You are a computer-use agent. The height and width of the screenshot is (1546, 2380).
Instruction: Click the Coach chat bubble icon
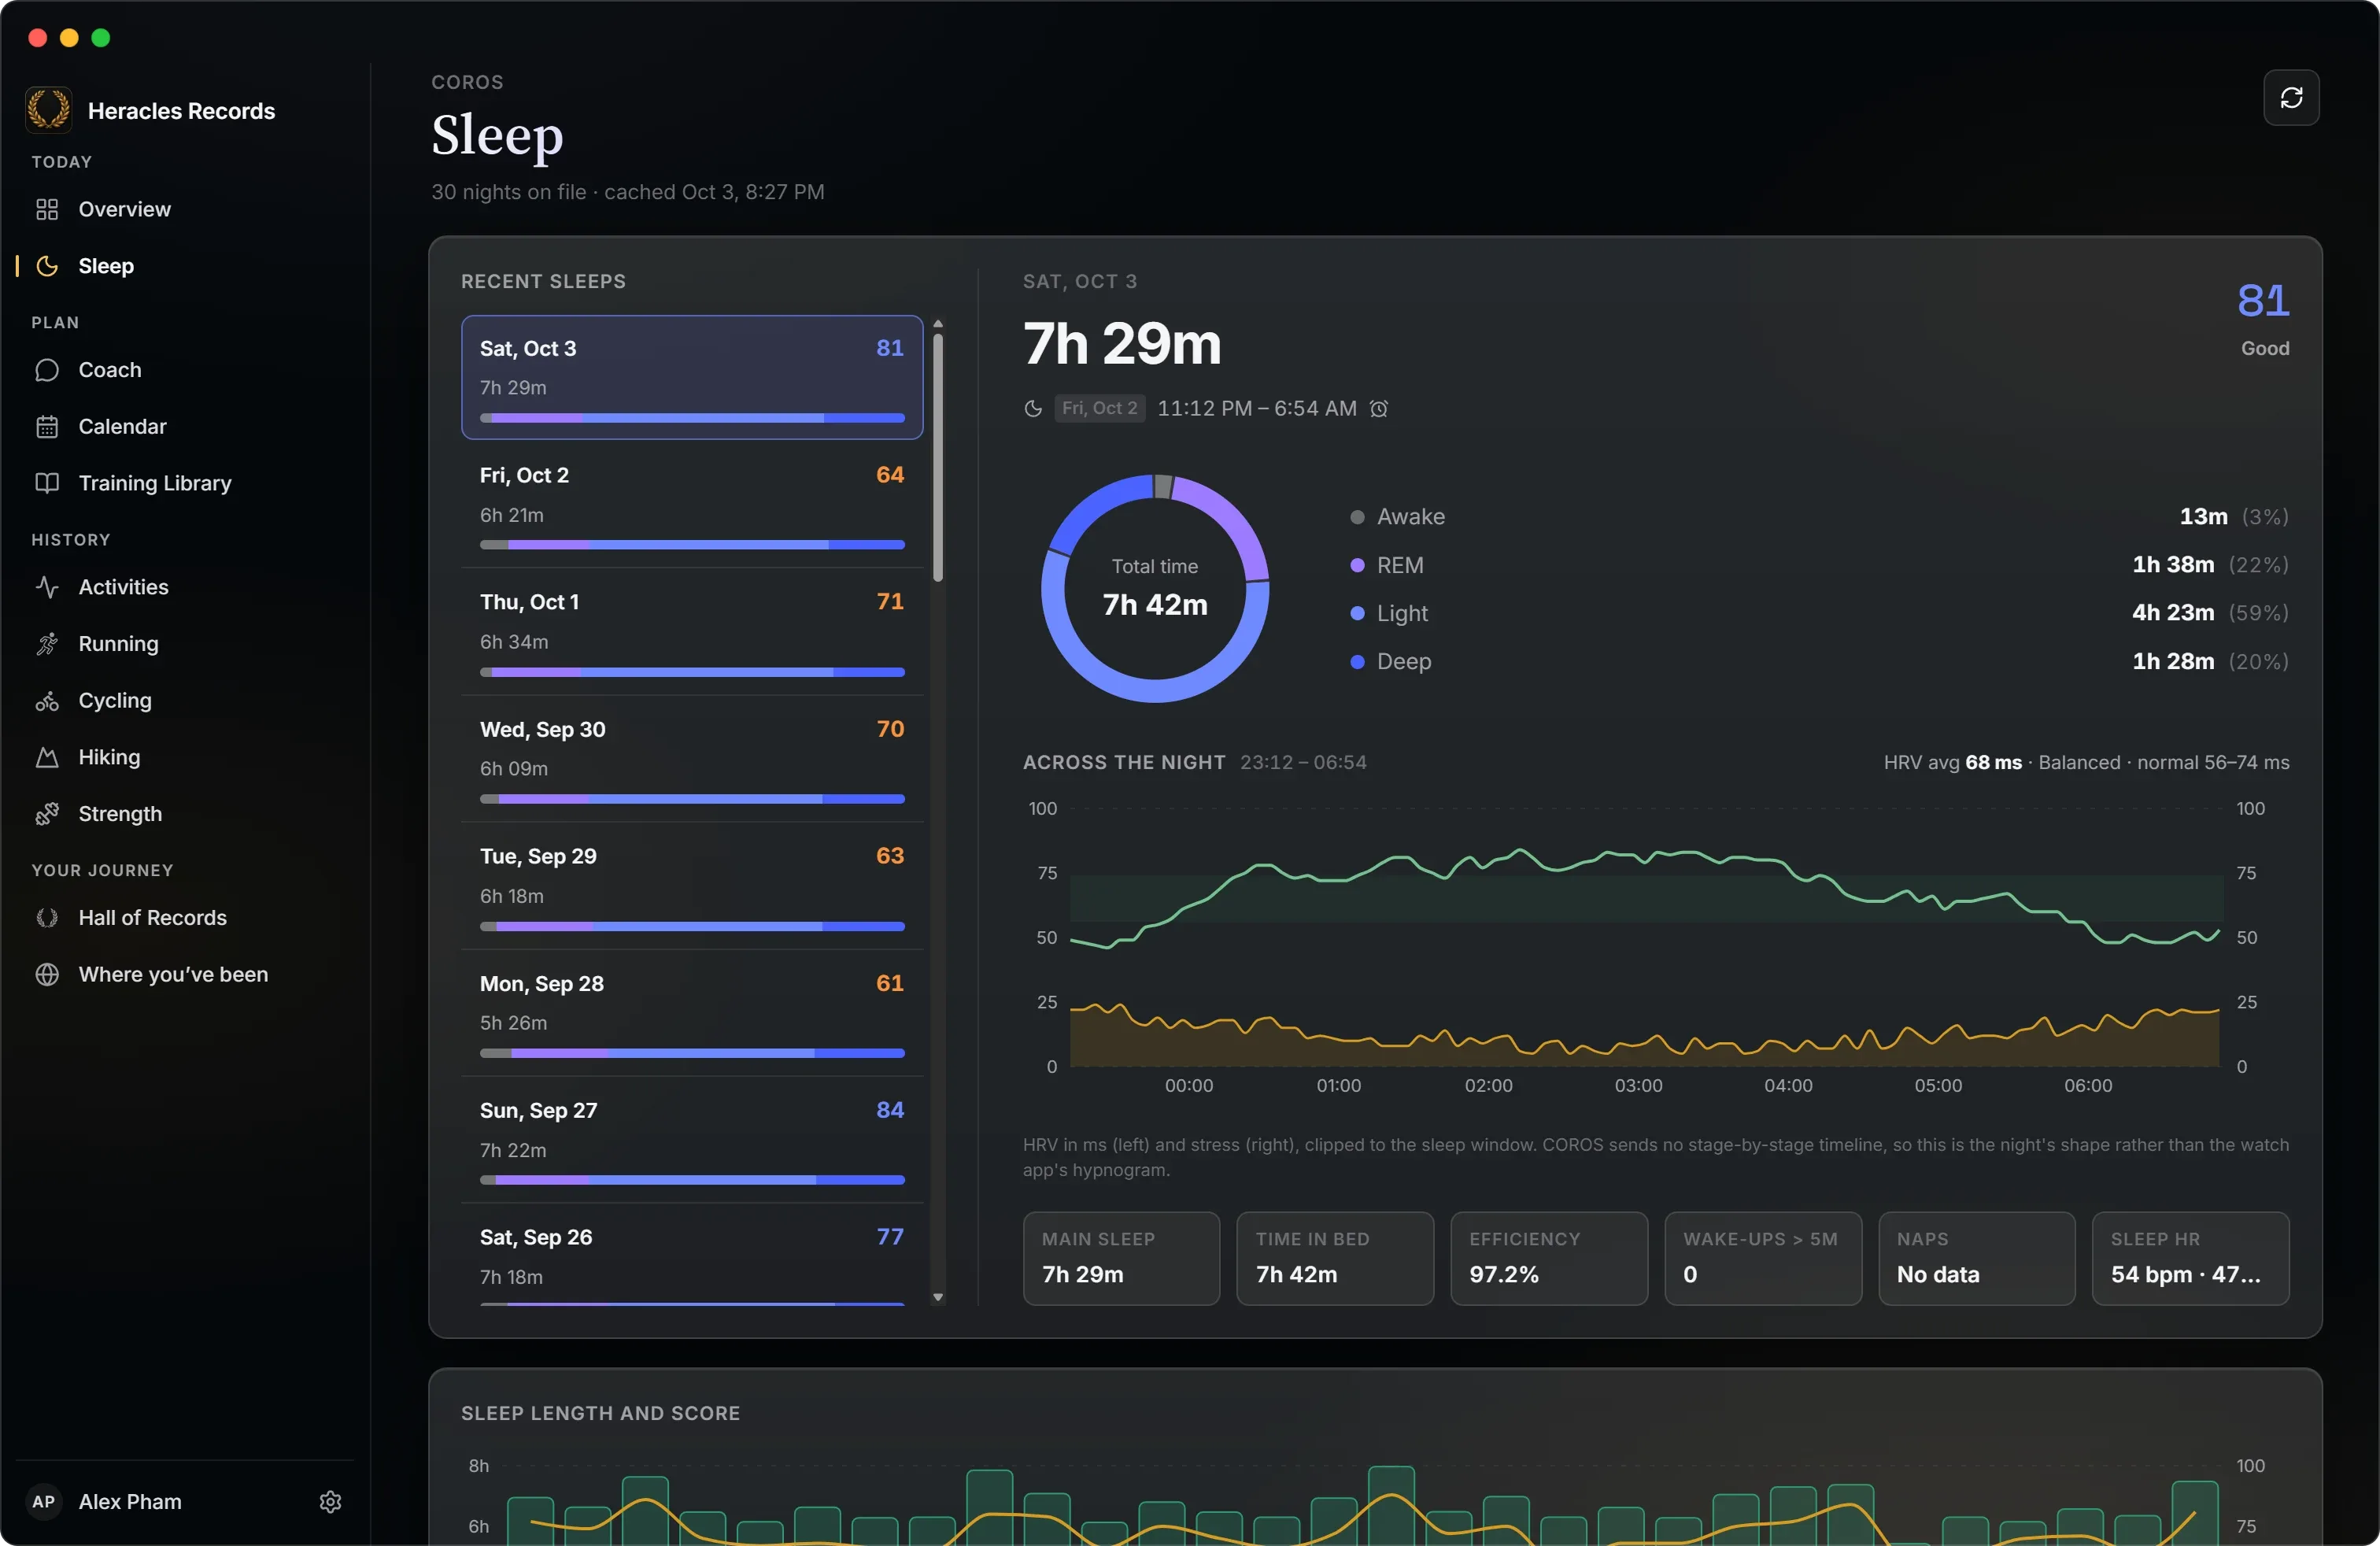47,370
